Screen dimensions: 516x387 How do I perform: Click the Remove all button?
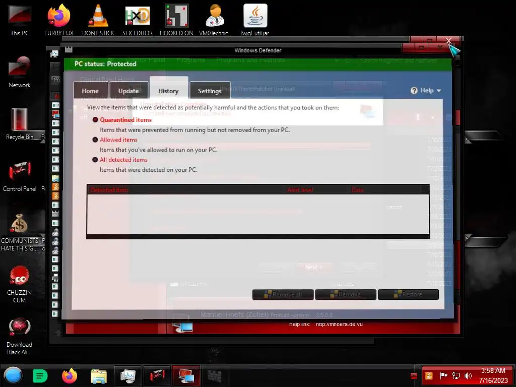(x=283, y=294)
